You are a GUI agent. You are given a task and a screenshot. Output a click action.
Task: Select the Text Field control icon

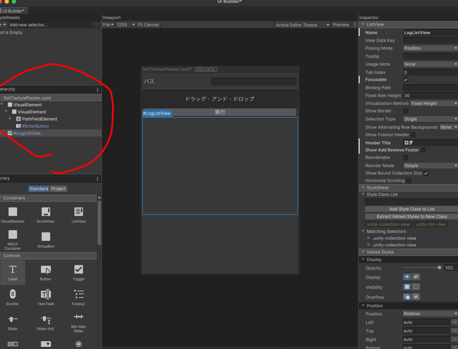coord(46,294)
